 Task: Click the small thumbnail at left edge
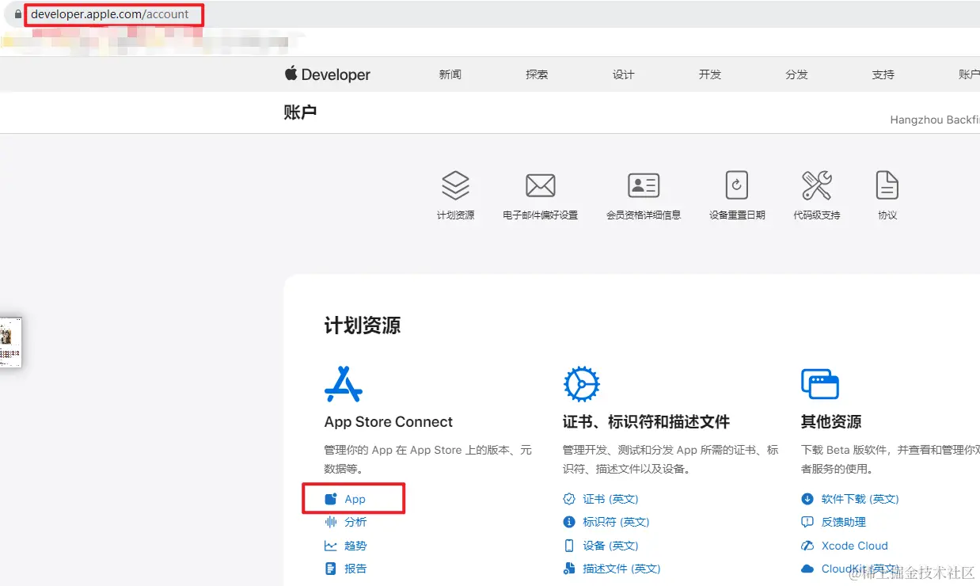point(10,342)
